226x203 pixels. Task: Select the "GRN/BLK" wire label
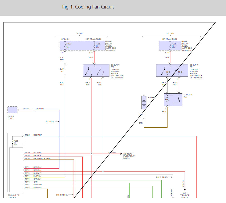click(x=37, y=179)
